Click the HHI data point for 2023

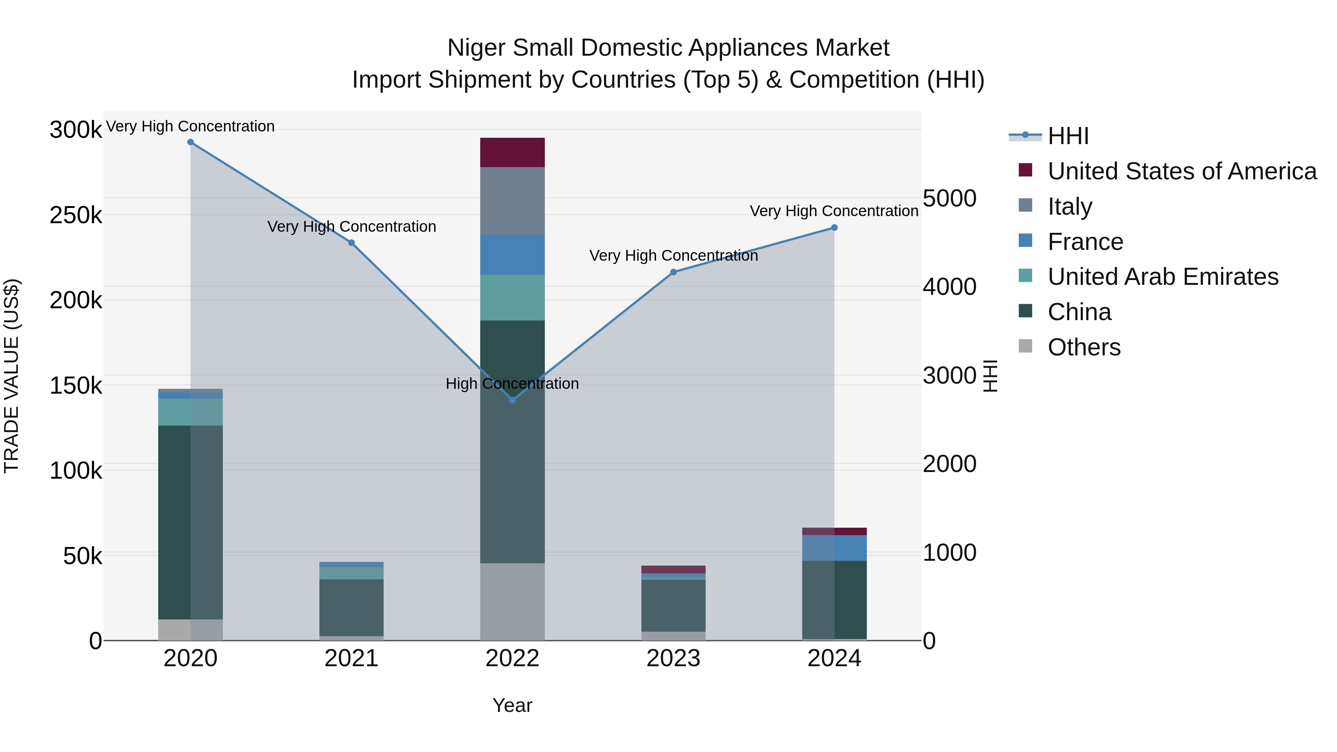click(x=674, y=272)
